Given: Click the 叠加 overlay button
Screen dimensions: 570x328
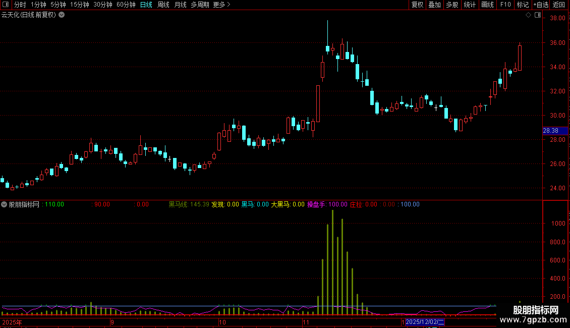Looking at the screenshot, I should tap(434, 5).
